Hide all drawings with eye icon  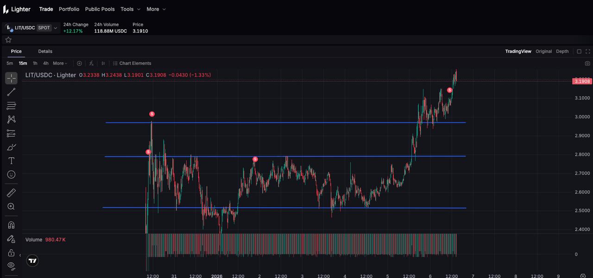point(11,266)
